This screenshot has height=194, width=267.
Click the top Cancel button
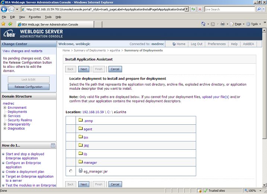tap(115, 69)
